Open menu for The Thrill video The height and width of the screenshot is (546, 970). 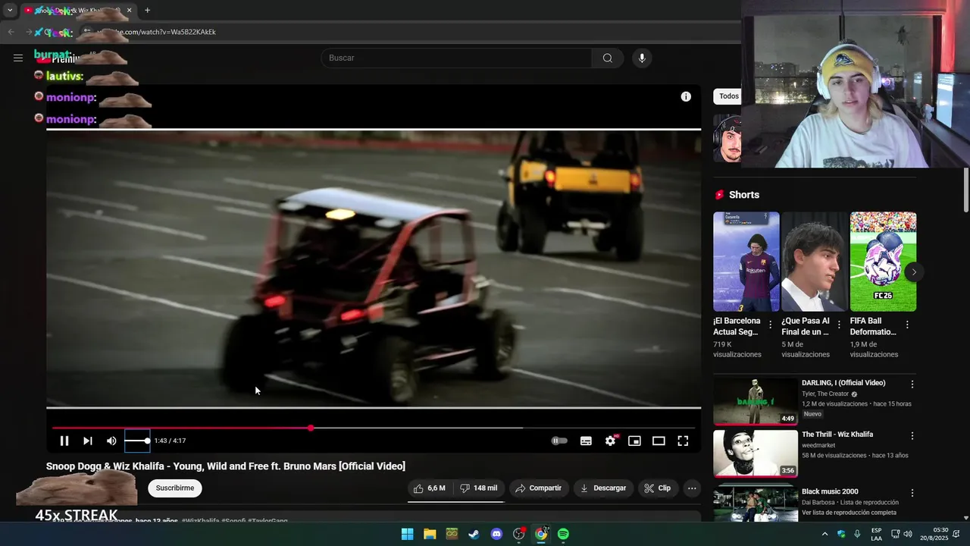pyautogui.click(x=912, y=436)
